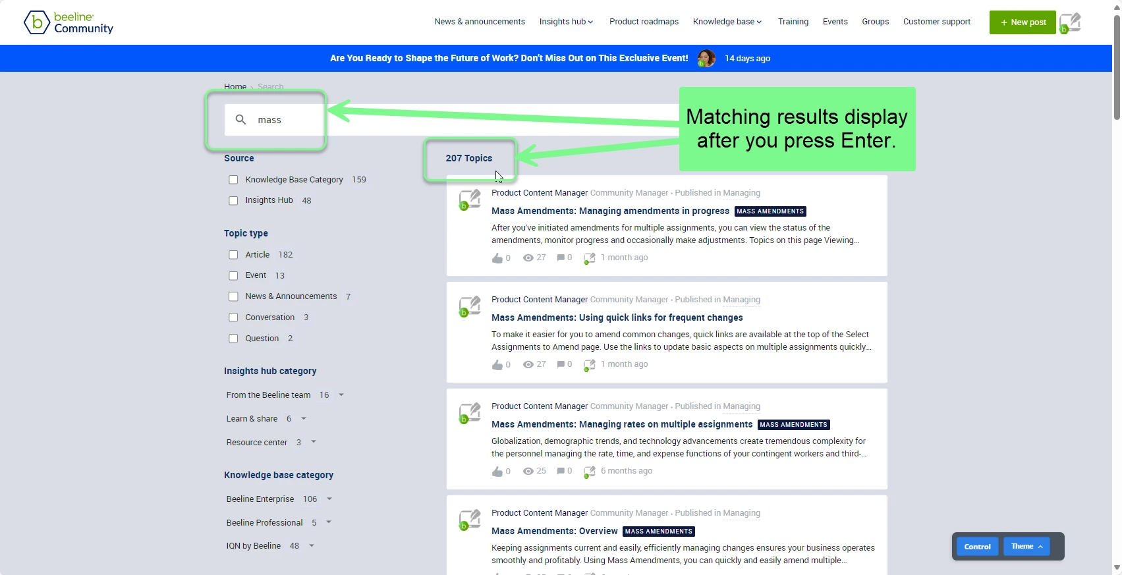Expand Learn & share category arrow
Image resolution: width=1122 pixels, height=575 pixels.
(x=304, y=419)
